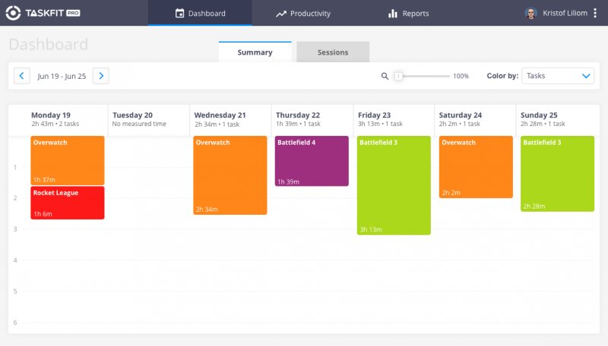Switch to the Sessions tab
608x346 pixels.
333,52
